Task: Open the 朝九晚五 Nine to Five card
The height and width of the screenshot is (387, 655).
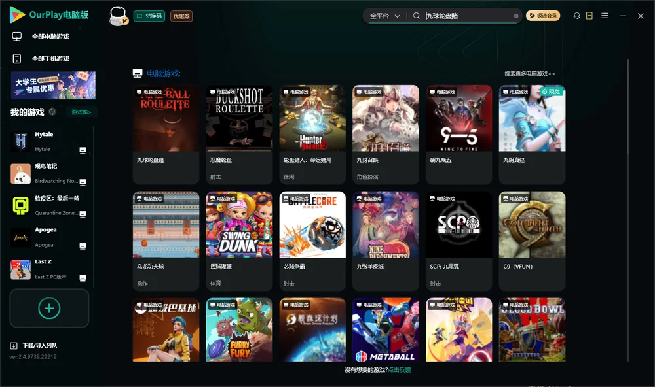Action: 458,135
